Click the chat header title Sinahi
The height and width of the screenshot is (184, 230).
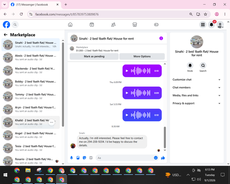coord(106,39)
